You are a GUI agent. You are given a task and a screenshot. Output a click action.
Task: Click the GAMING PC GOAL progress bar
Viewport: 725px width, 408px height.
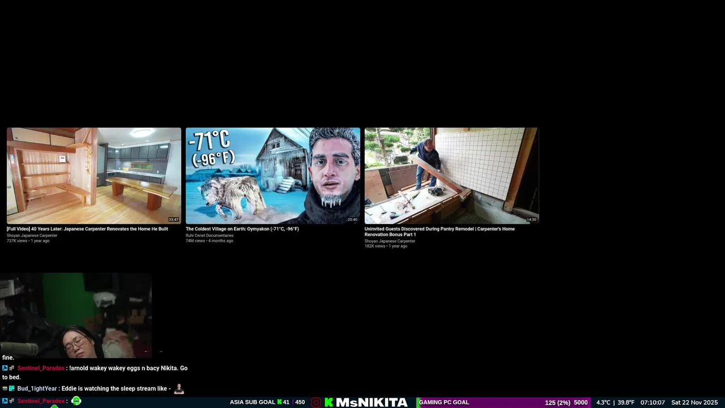(504, 402)
